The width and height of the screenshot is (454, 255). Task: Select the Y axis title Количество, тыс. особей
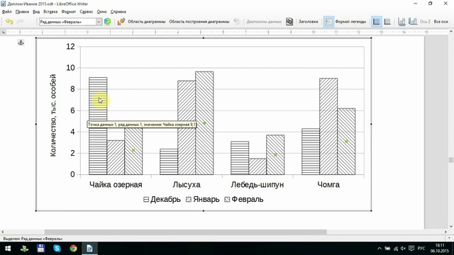tap(53, 115)
